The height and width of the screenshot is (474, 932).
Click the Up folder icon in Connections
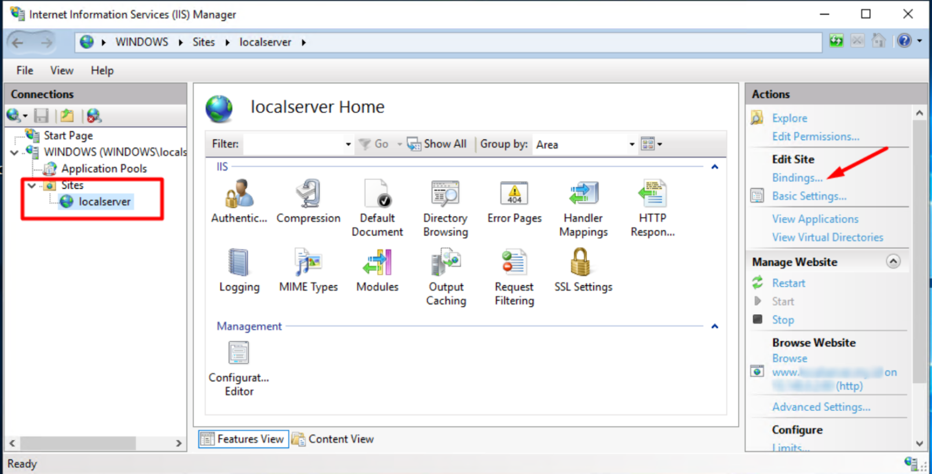click(x=67, y=115)
